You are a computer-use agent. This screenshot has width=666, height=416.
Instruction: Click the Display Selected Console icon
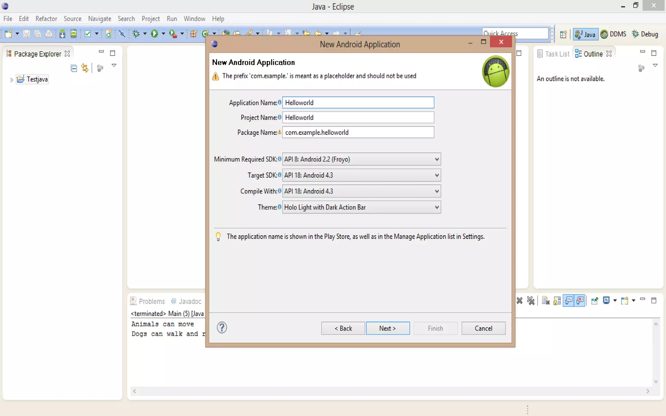pyautogui.click(x=606, y=301)
